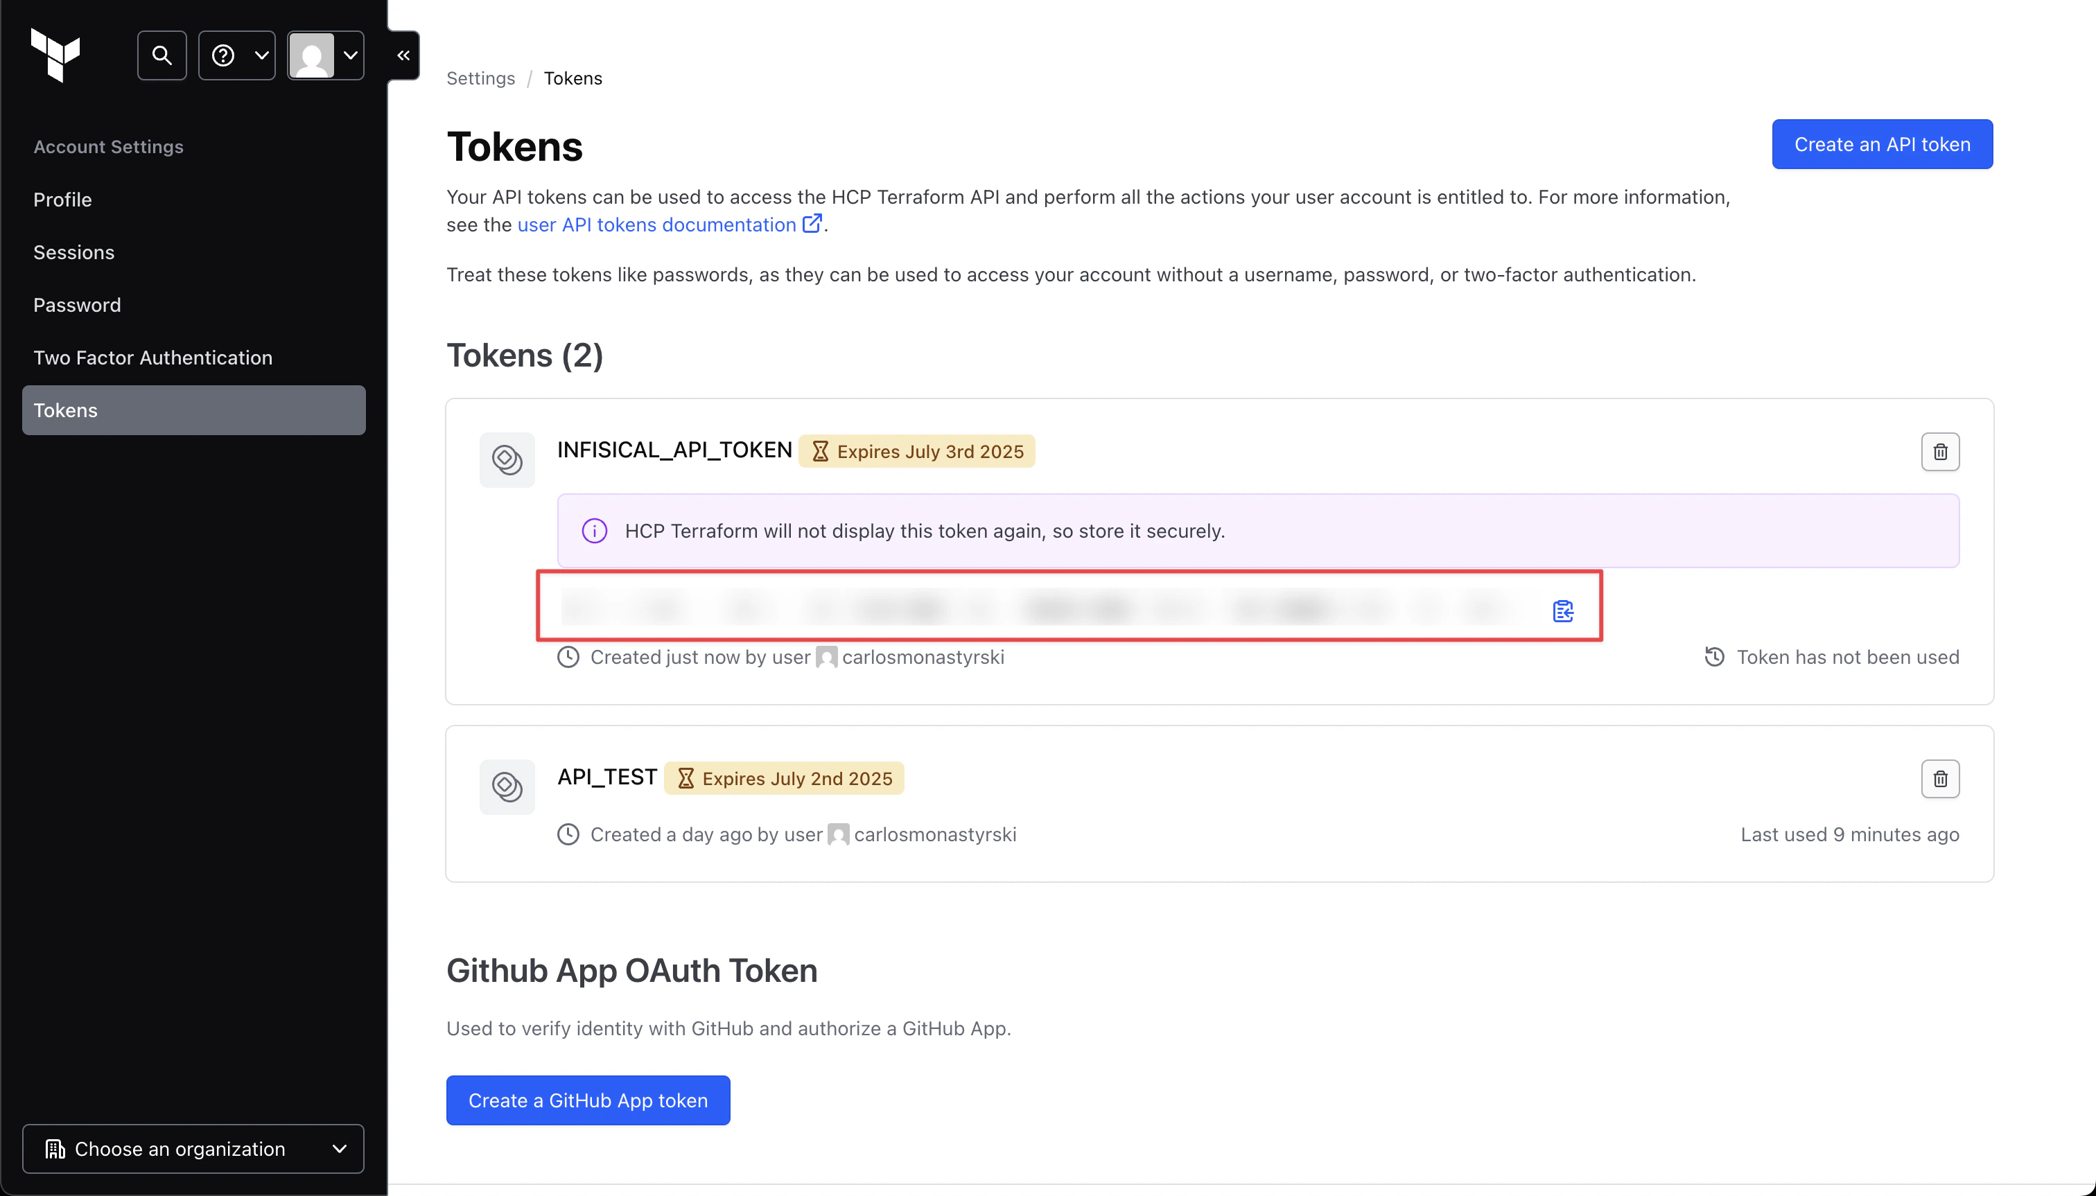This screenshot has width=2096, height=1196.
Task: Open the Sessions page
Action: click(74, 252)
